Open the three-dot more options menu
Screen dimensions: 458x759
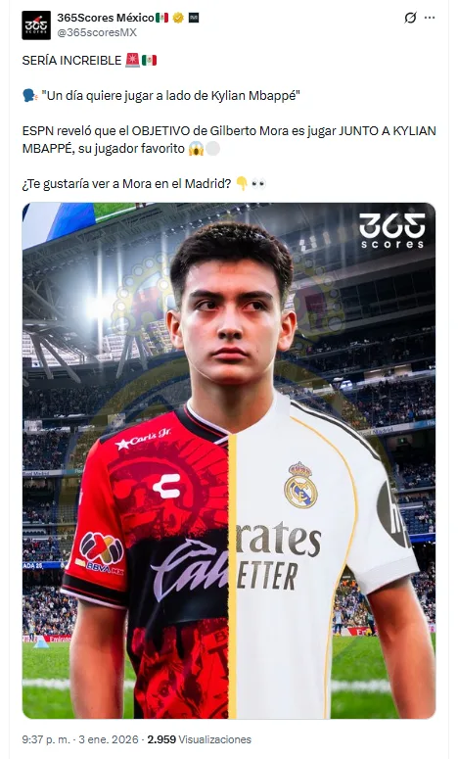[430, 18]
